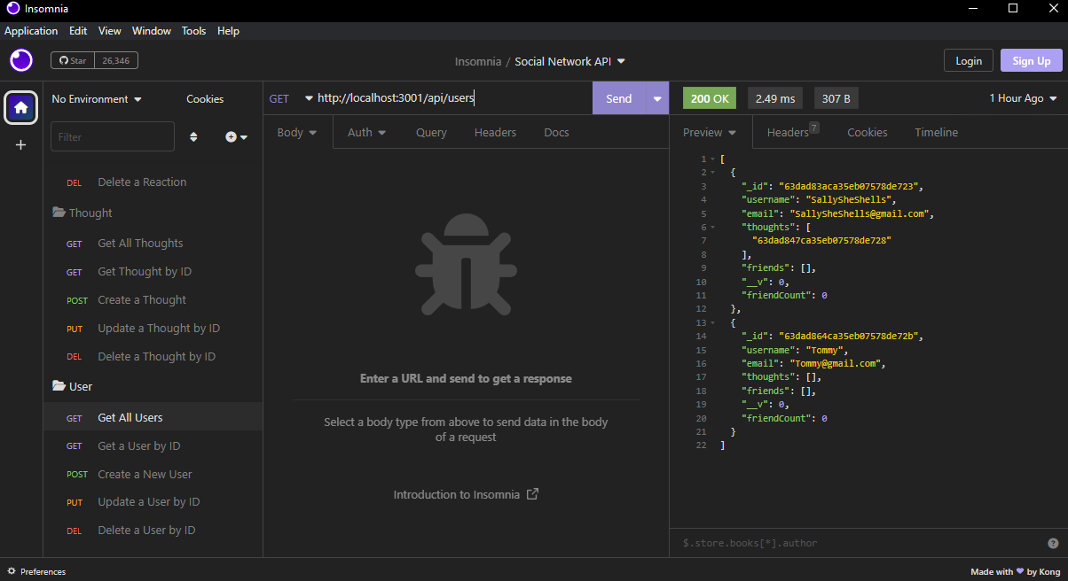Collapse the Thought folder
This screenshot has height=581, width=1068.
[x=82, y=213]
